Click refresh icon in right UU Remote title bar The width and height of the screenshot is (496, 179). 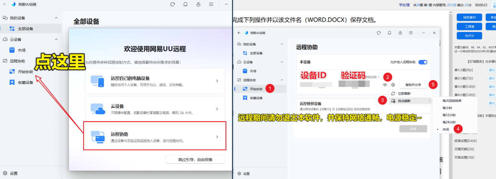pos(379,33)
